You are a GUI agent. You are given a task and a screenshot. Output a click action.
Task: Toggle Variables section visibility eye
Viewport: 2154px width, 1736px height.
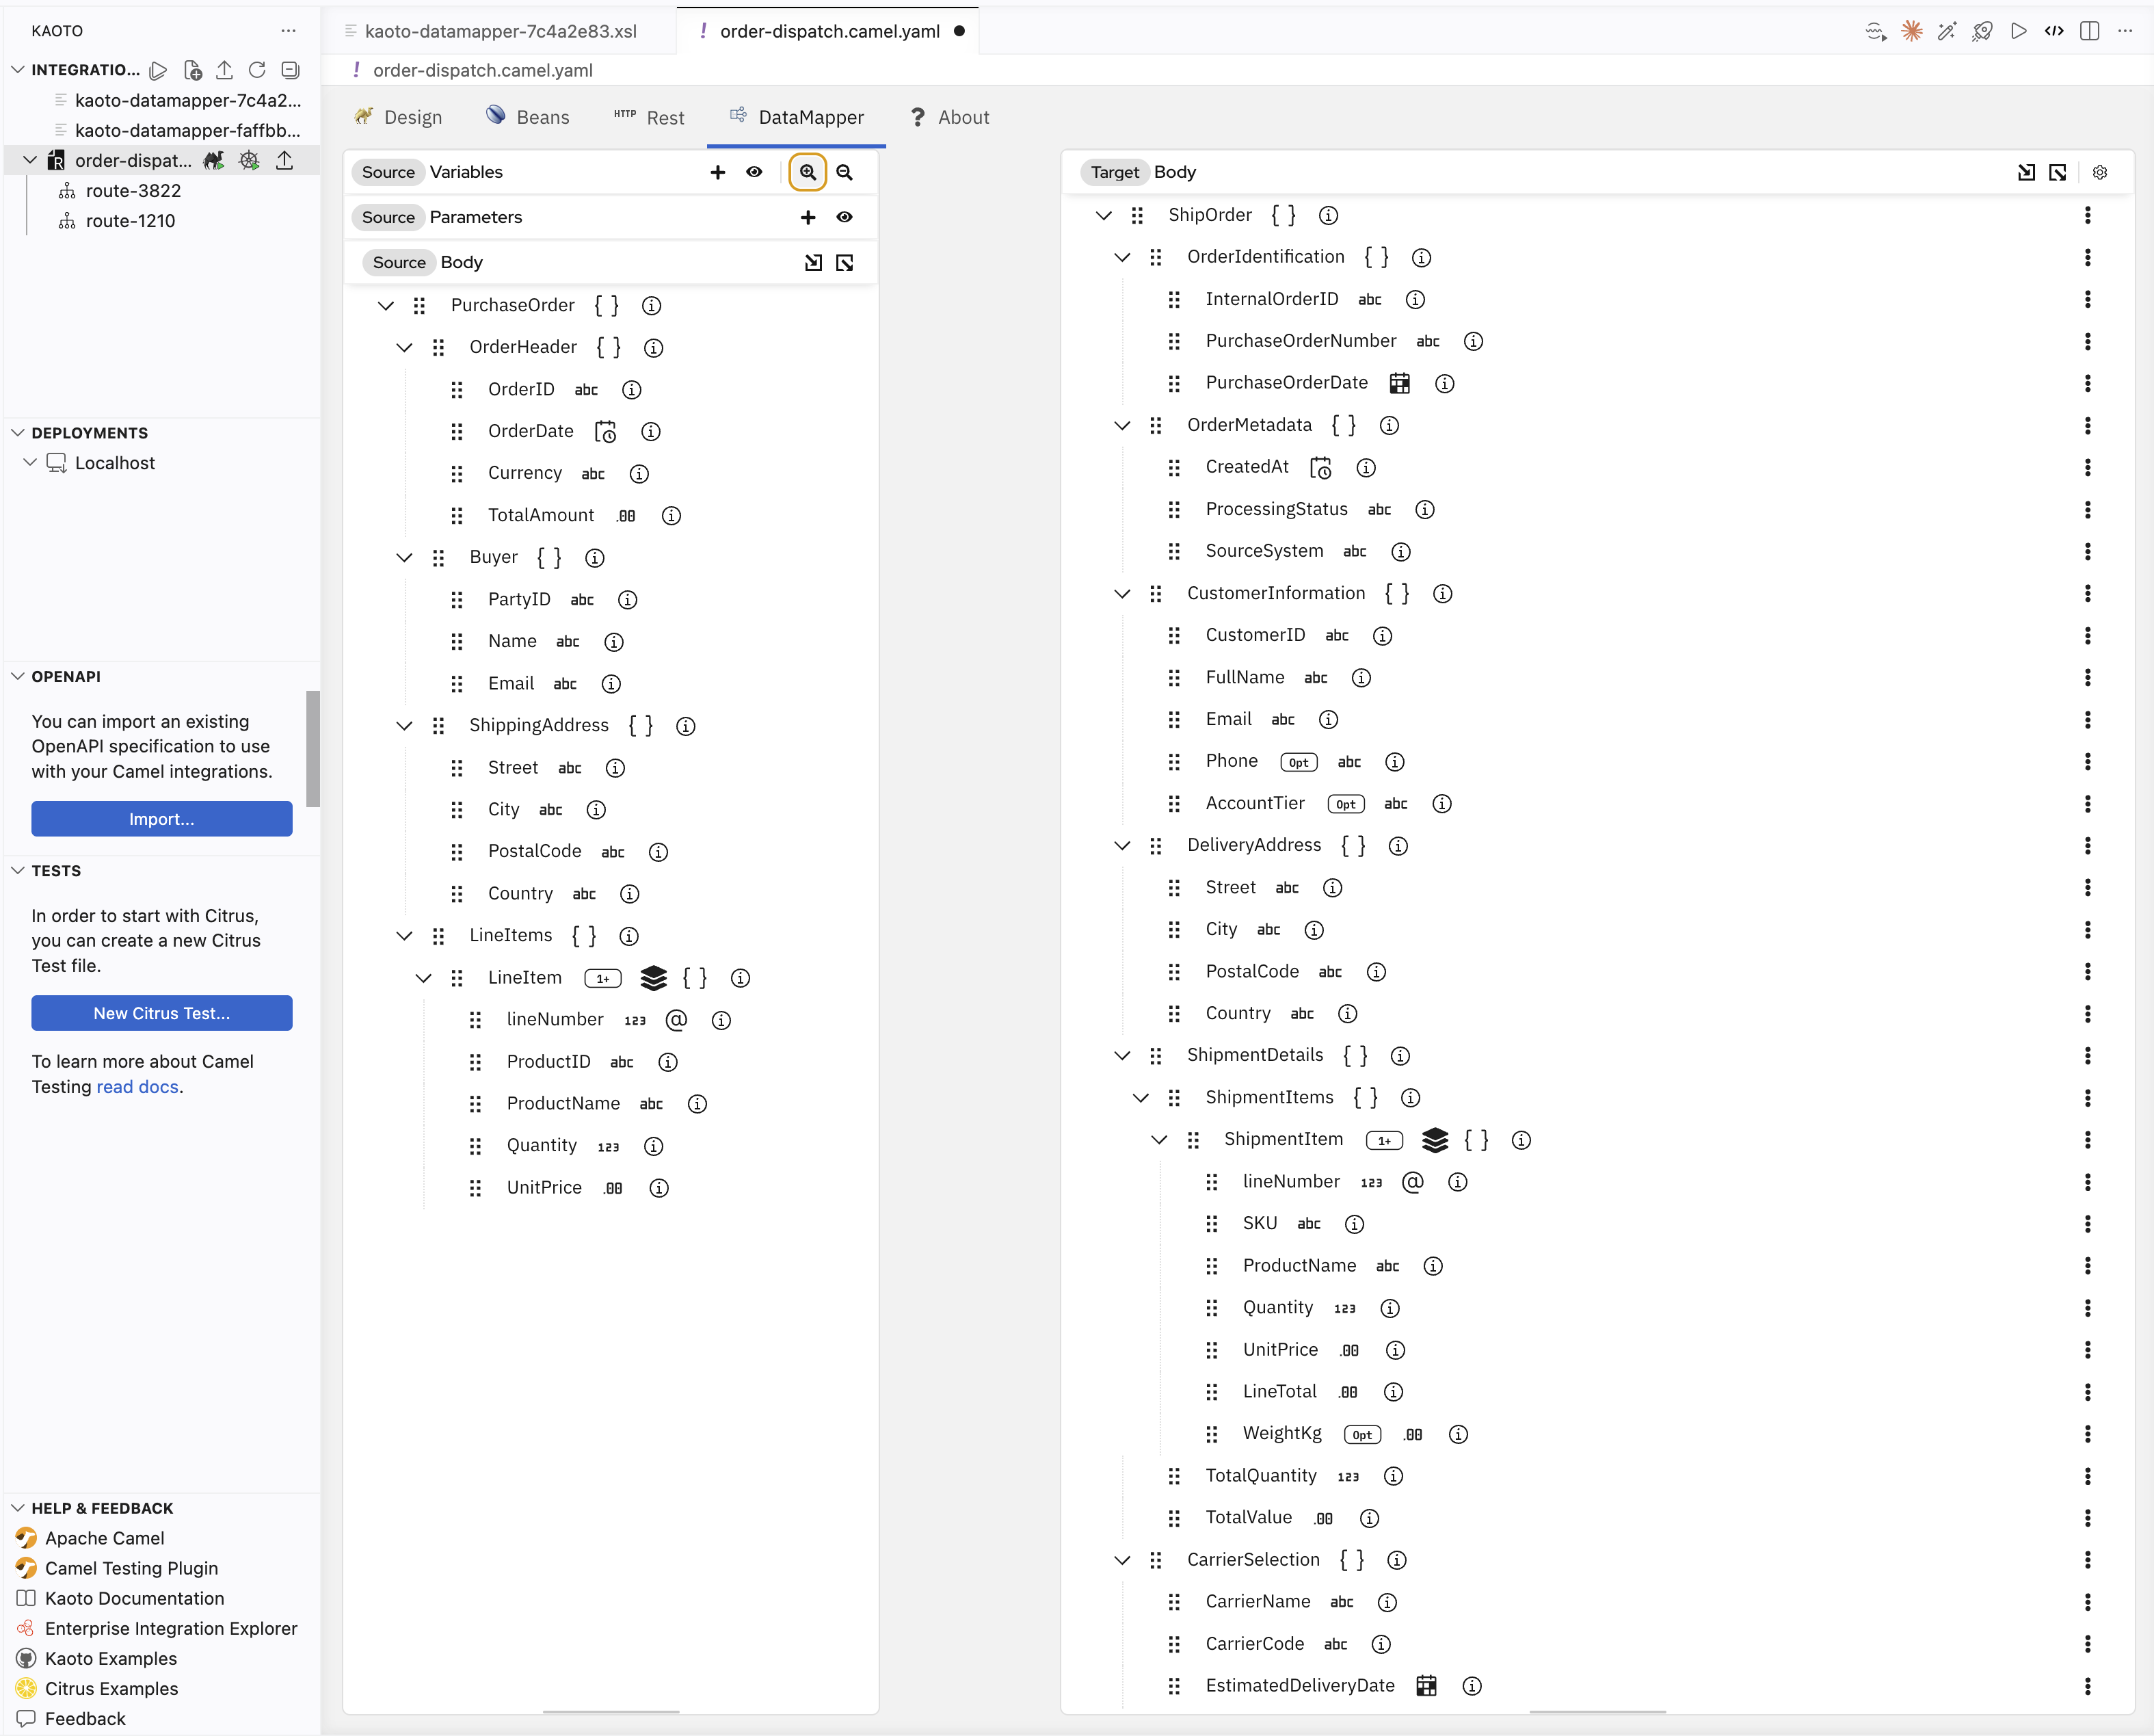(754, 172)
